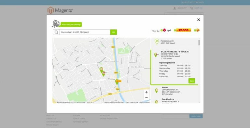Focus the address field containing Marconilaan 8
Screen dimensions: 250x128
pyautogui.click(x=85, y=32)
